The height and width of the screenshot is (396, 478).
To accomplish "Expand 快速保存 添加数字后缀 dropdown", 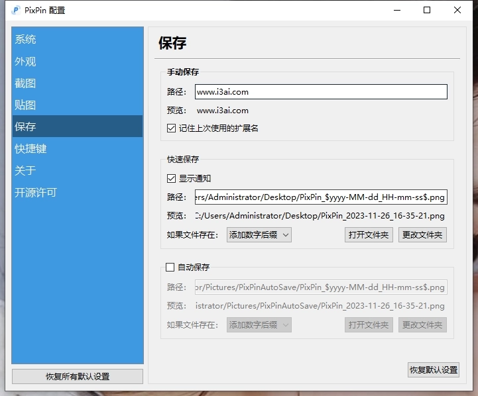I will tap(259, 234).
